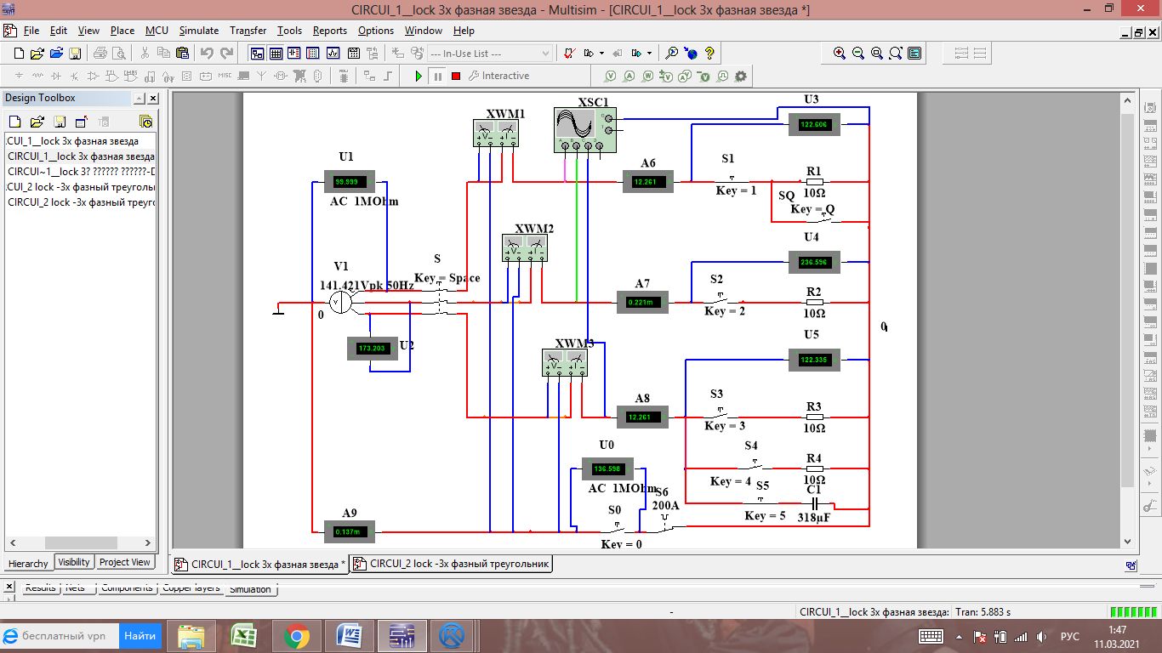
Task: Open the Visibility tab in Design Toolbox
Action: tap(74, 562)
